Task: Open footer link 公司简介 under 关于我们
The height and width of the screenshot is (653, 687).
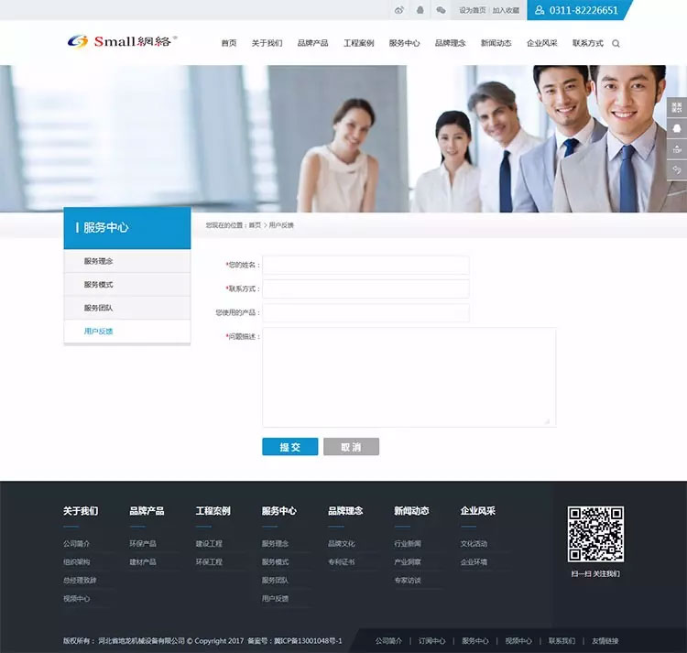Action: (76, 543)
